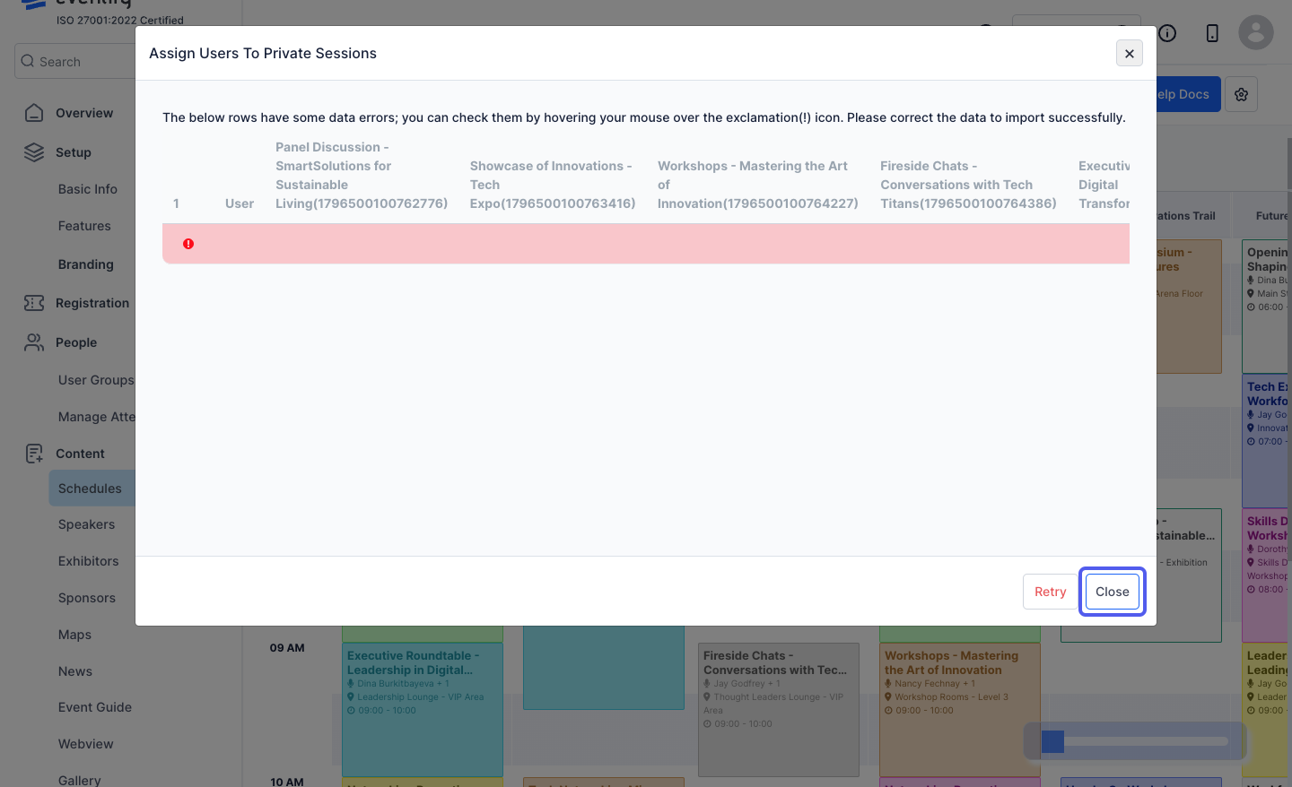Image resolution: width=1292 pixels, height=787 pixels.
Task: Click the horizontal schedule scroll slider
Action: (1135, 741)
